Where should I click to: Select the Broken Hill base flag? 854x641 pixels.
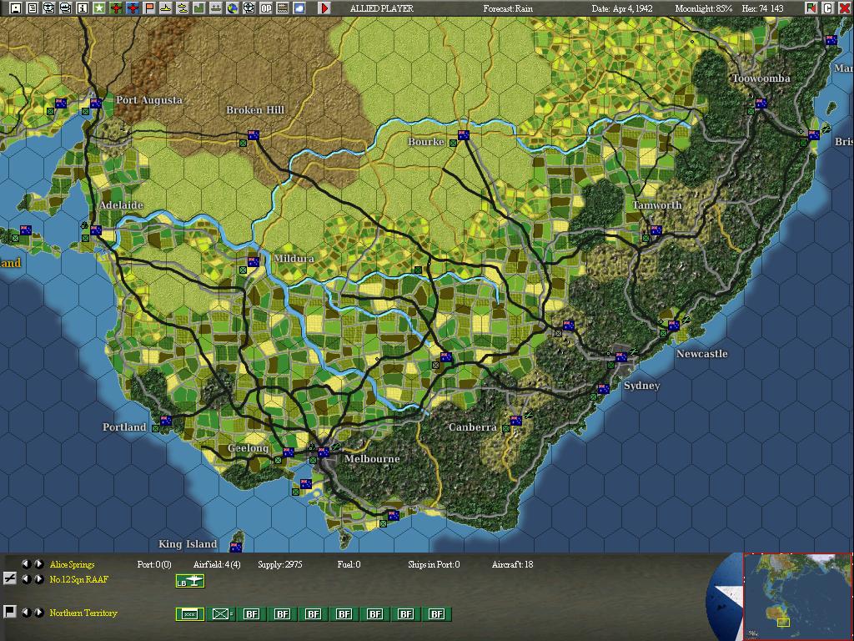click(x=254, y=135)
